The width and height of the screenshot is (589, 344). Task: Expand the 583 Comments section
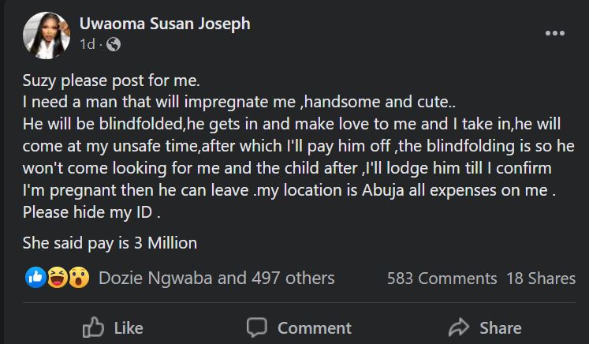click(442, 278)
